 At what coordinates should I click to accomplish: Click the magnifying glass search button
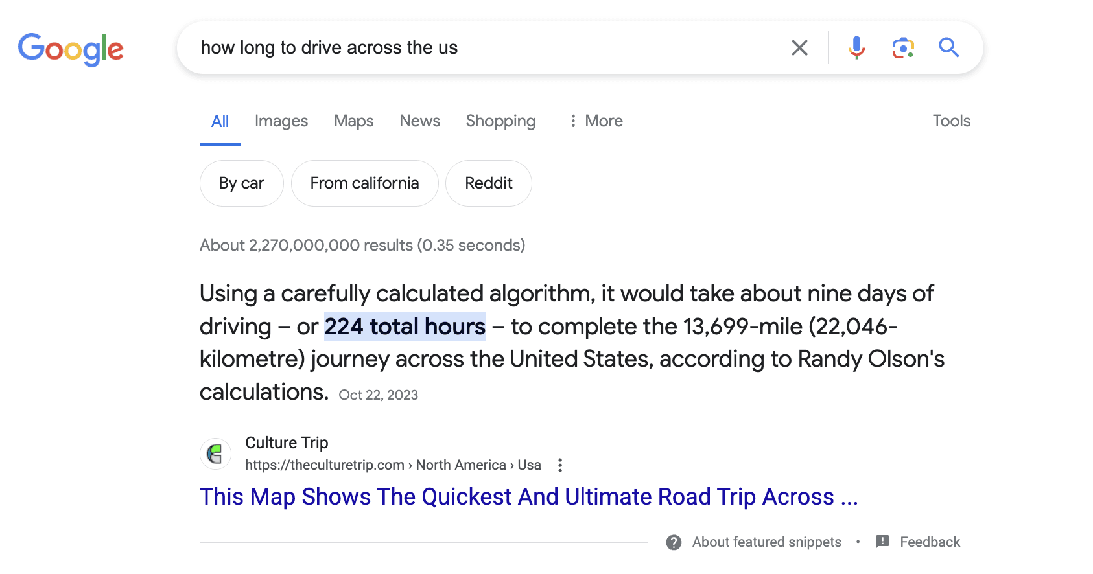pos(948,47)
